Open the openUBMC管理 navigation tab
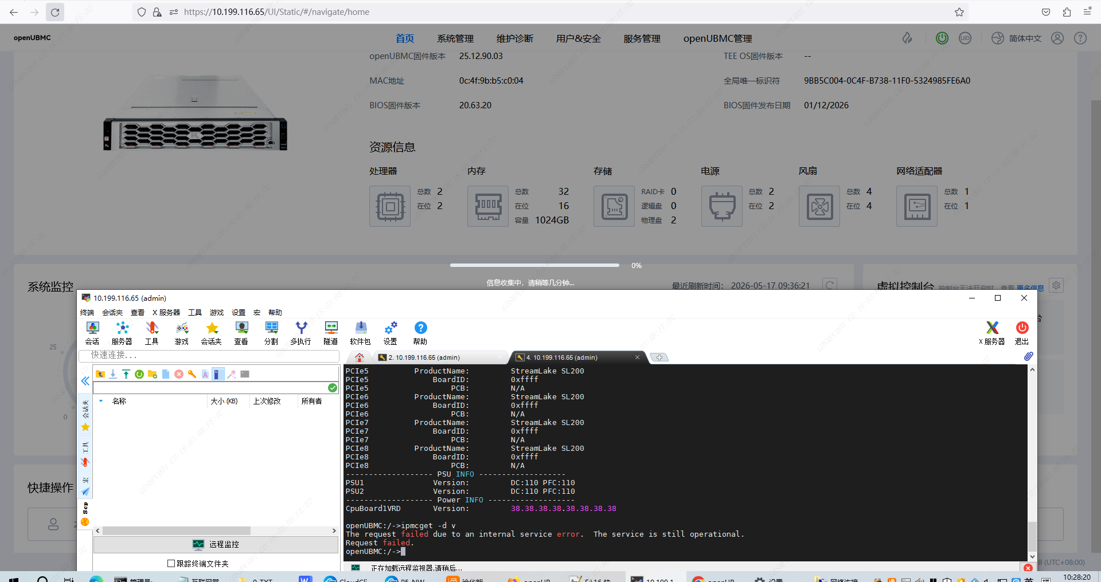 point(718,38)
